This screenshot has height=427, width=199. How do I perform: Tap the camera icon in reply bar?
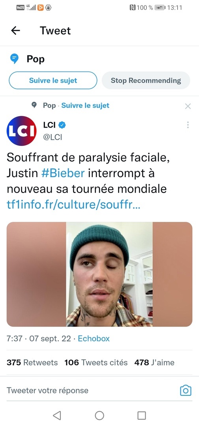point(186,391)
